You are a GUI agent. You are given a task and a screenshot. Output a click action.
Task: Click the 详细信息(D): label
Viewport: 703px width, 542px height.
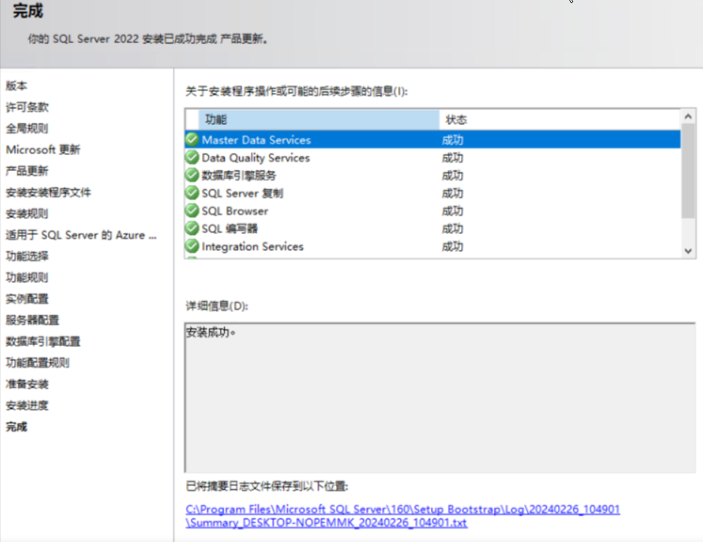[x=217, y=306]
